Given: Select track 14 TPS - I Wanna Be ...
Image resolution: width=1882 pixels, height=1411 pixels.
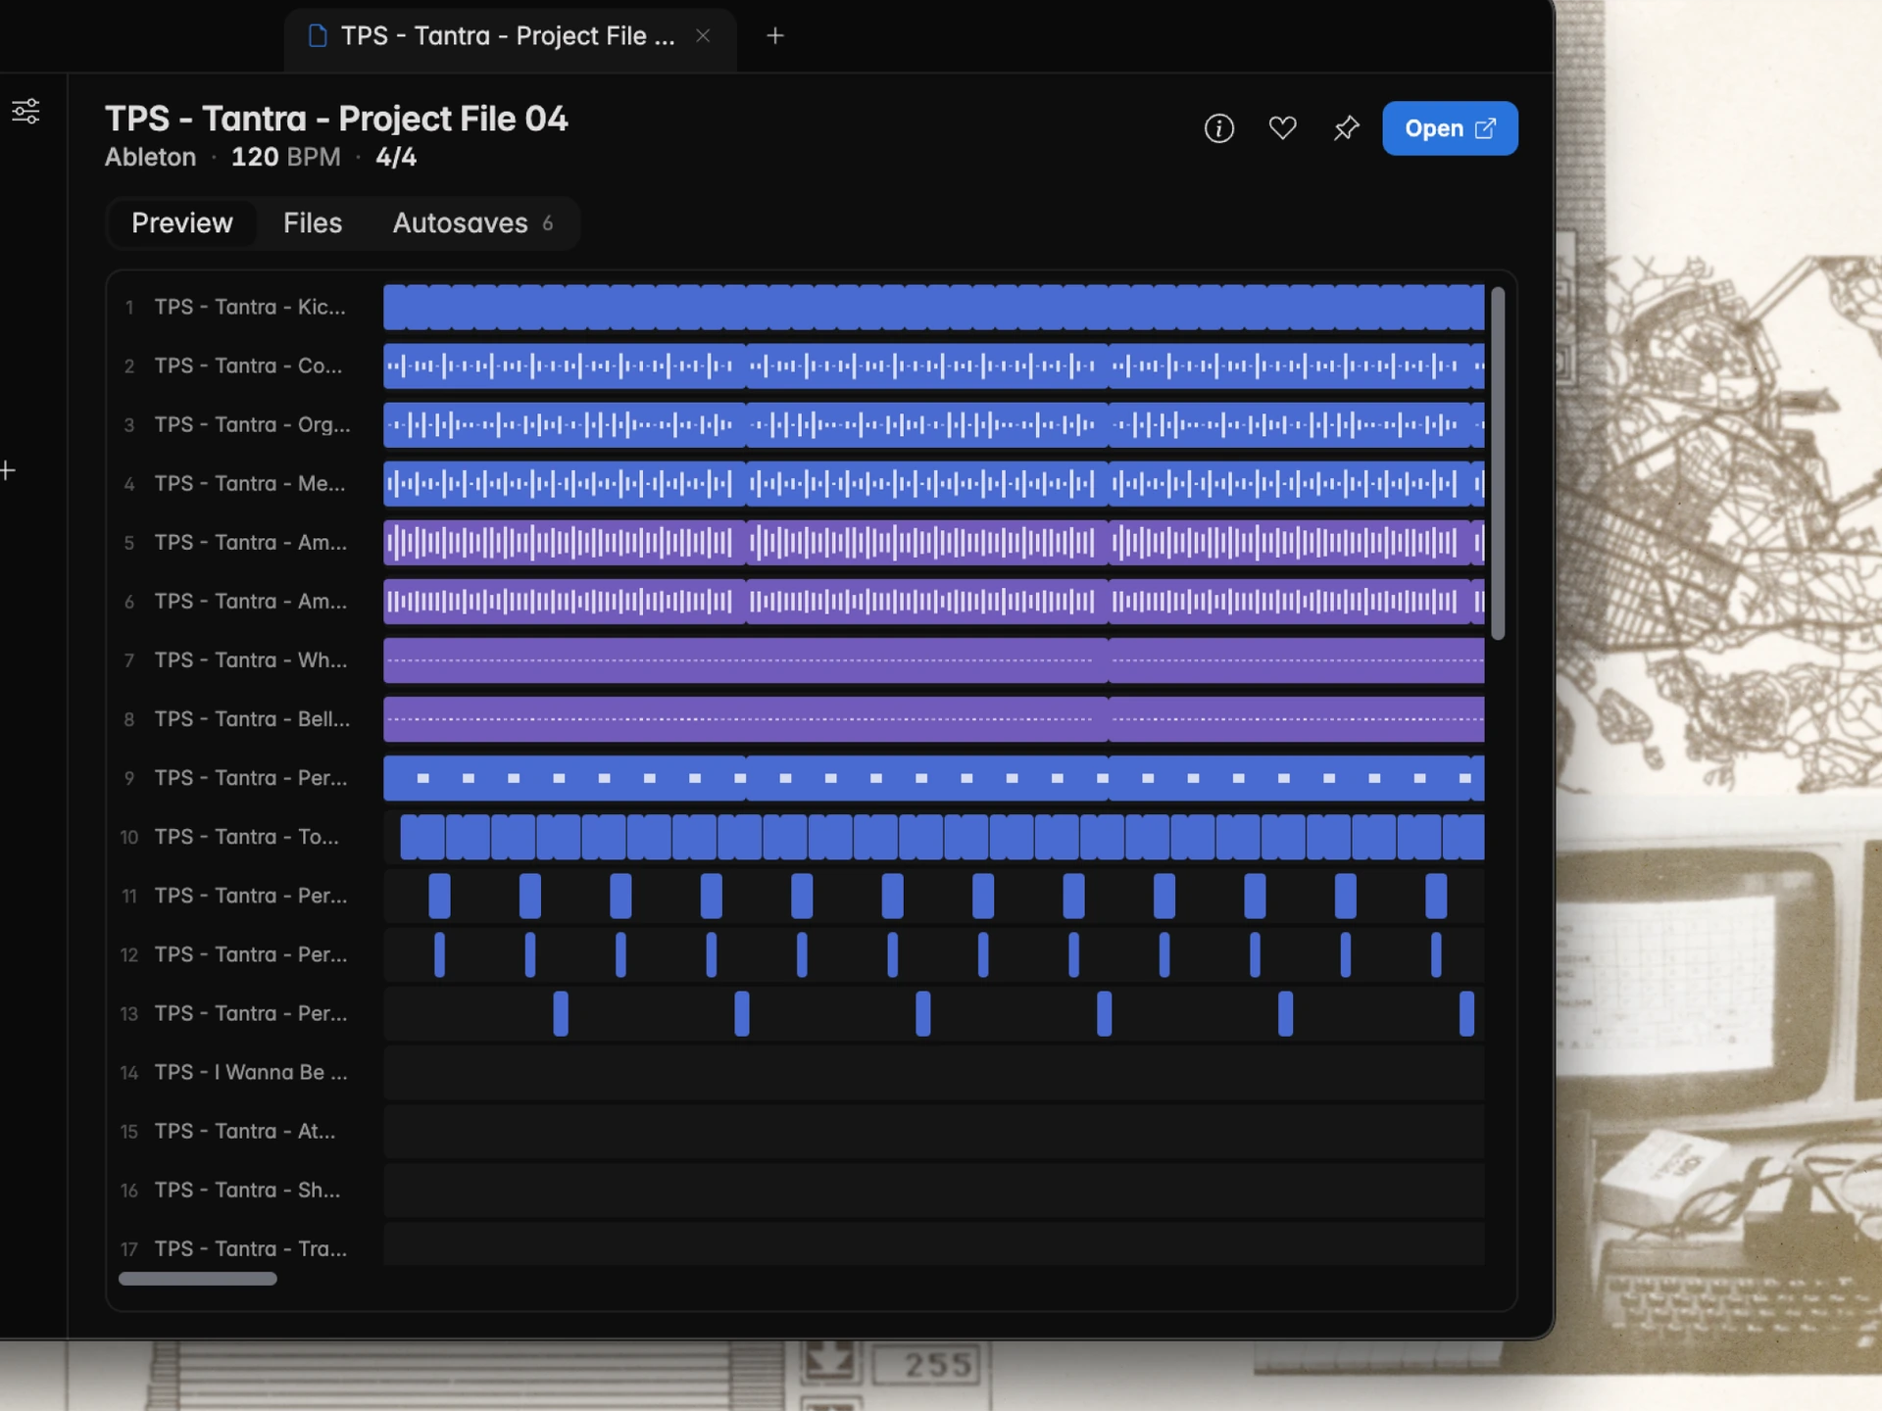Looking at the screenshot, I should [249, 1072].
